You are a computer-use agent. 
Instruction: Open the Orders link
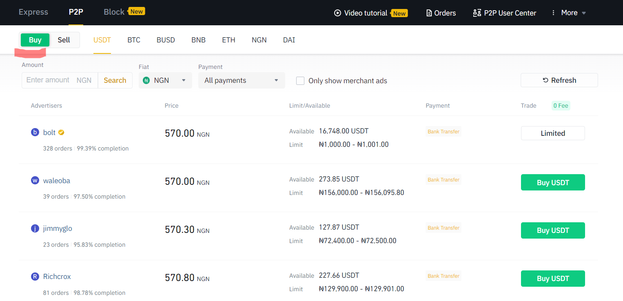point(445,13)
